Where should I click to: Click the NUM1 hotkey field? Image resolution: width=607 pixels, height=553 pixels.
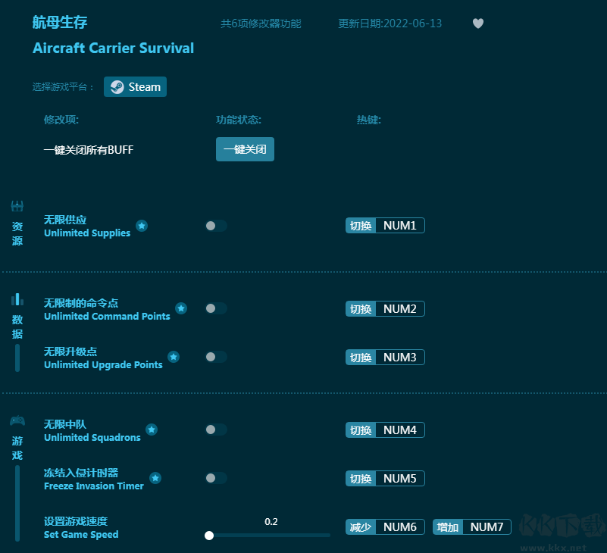click(x=399, y=226)
